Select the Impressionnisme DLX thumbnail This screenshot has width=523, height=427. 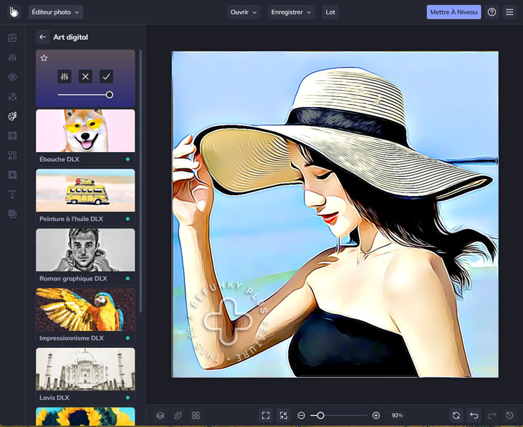[x=86, y=310]
